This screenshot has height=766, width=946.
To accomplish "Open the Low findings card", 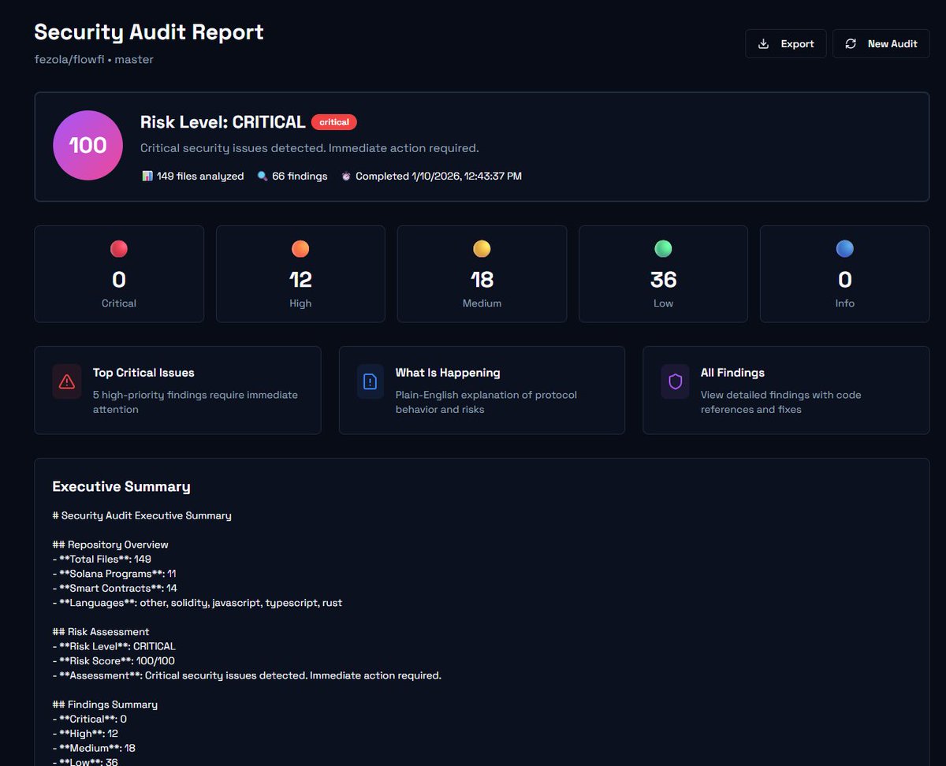I will point(663,274).
